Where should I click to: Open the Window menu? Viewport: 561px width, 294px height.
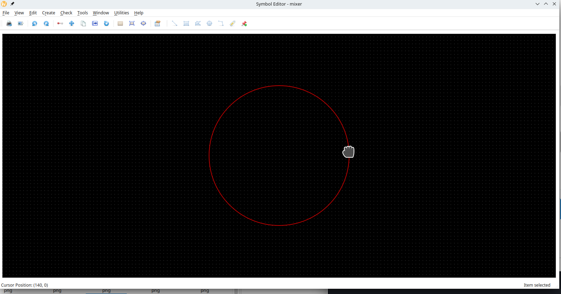click(x=101, y=13)
